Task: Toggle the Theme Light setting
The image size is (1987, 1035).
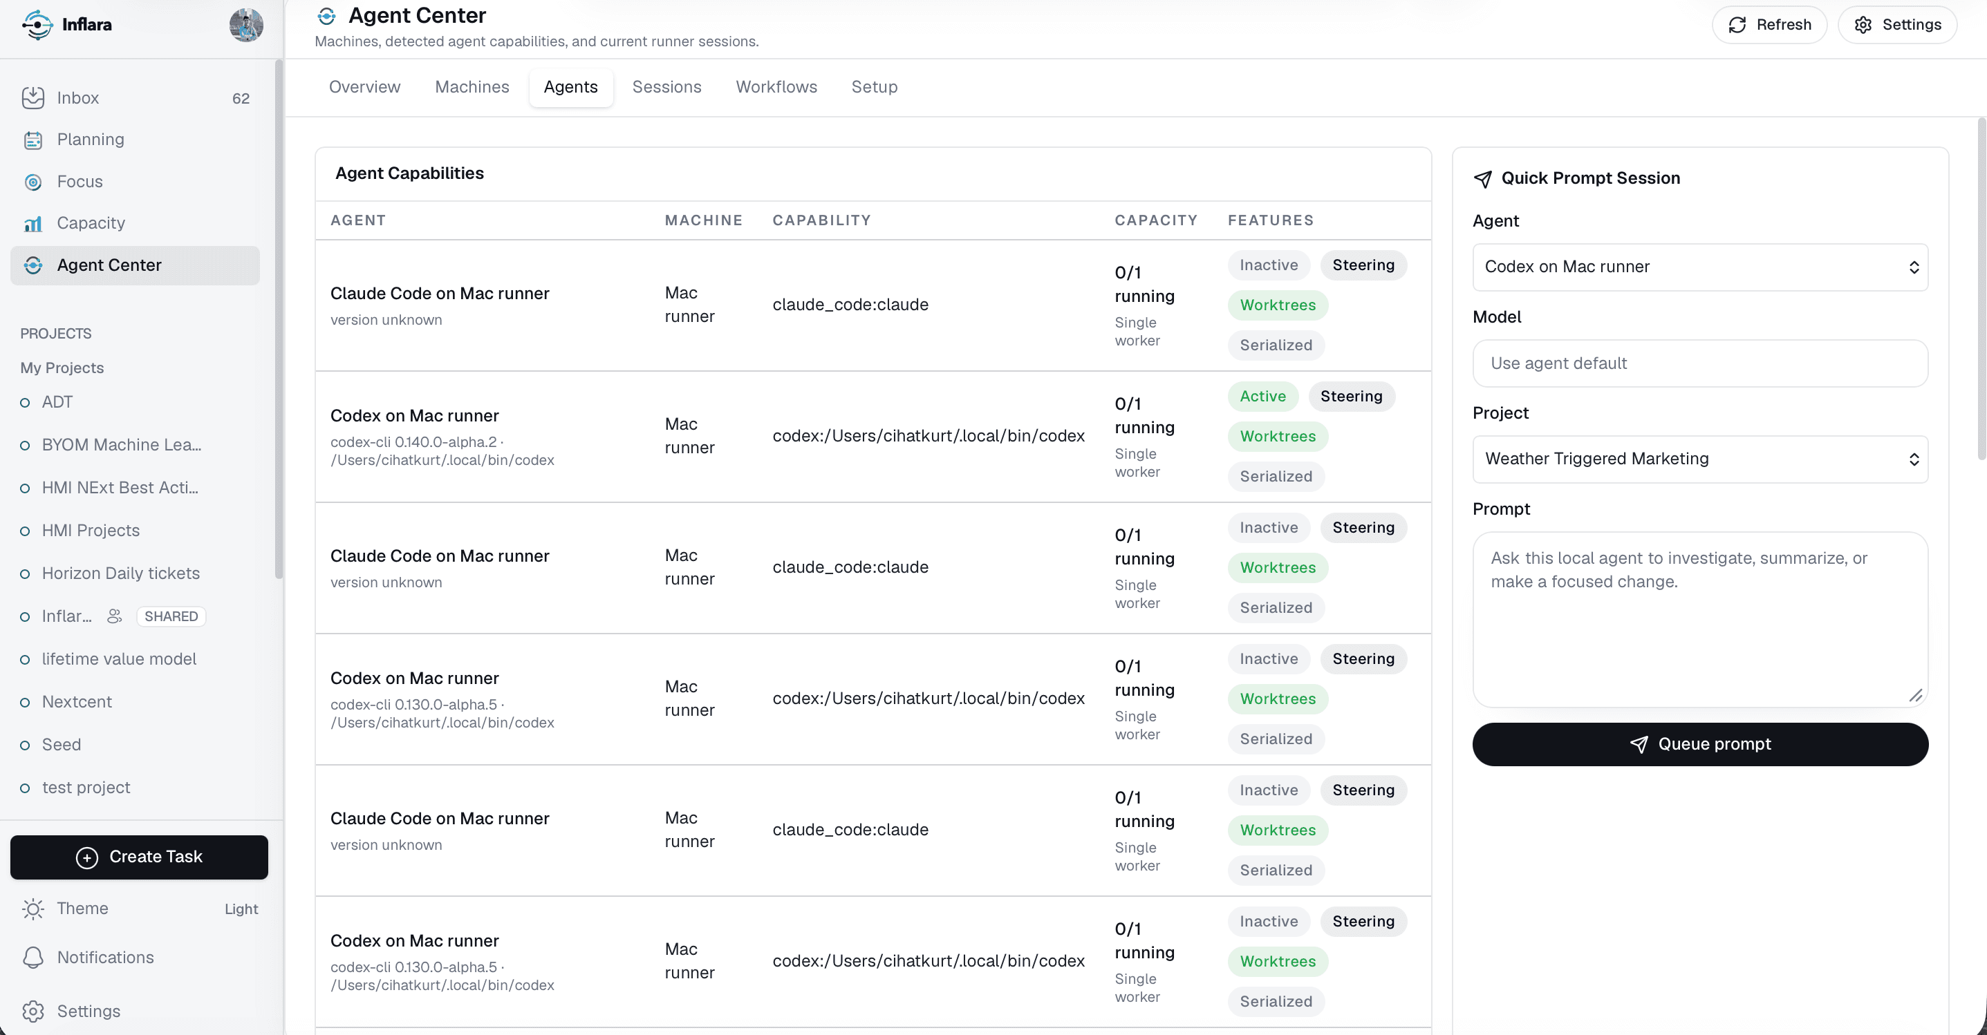Action: point(140,909)
